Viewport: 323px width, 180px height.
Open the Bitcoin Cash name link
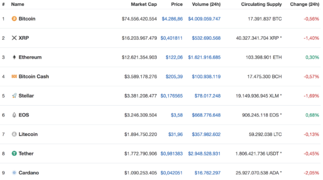coord(34,76)
